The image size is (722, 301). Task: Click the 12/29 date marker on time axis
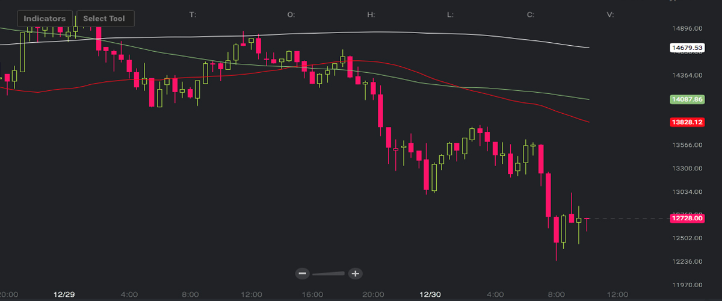[x=63, y=294]
